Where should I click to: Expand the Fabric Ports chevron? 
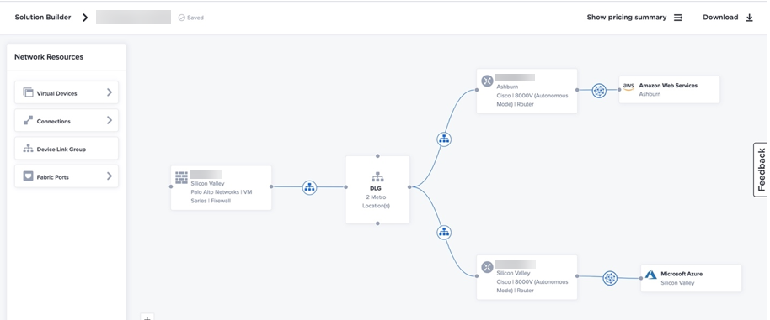(x=109, y=176)
